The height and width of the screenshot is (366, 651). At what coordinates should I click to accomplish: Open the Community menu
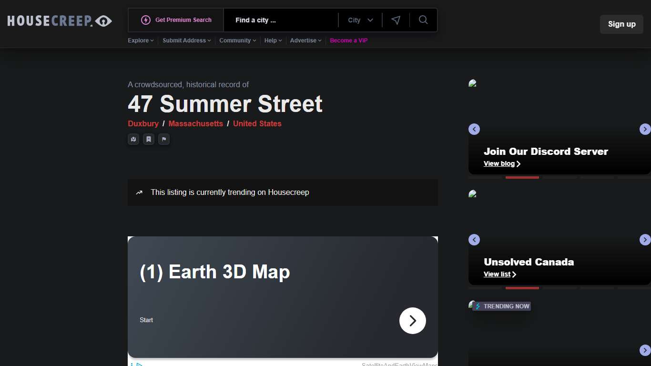click(x=237, y=41)
